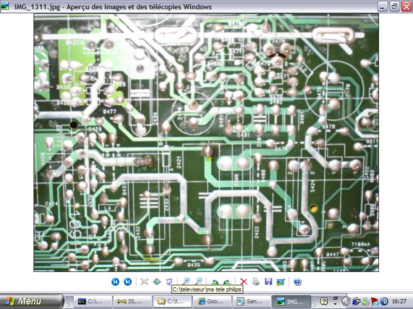Delete the image with the red X

pos(243,282)
